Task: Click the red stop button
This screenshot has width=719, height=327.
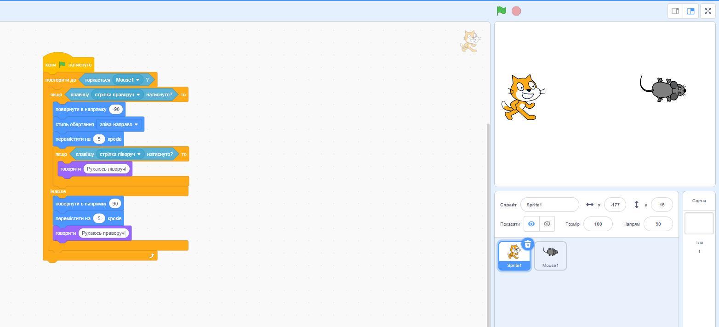Action: (516, 11)
